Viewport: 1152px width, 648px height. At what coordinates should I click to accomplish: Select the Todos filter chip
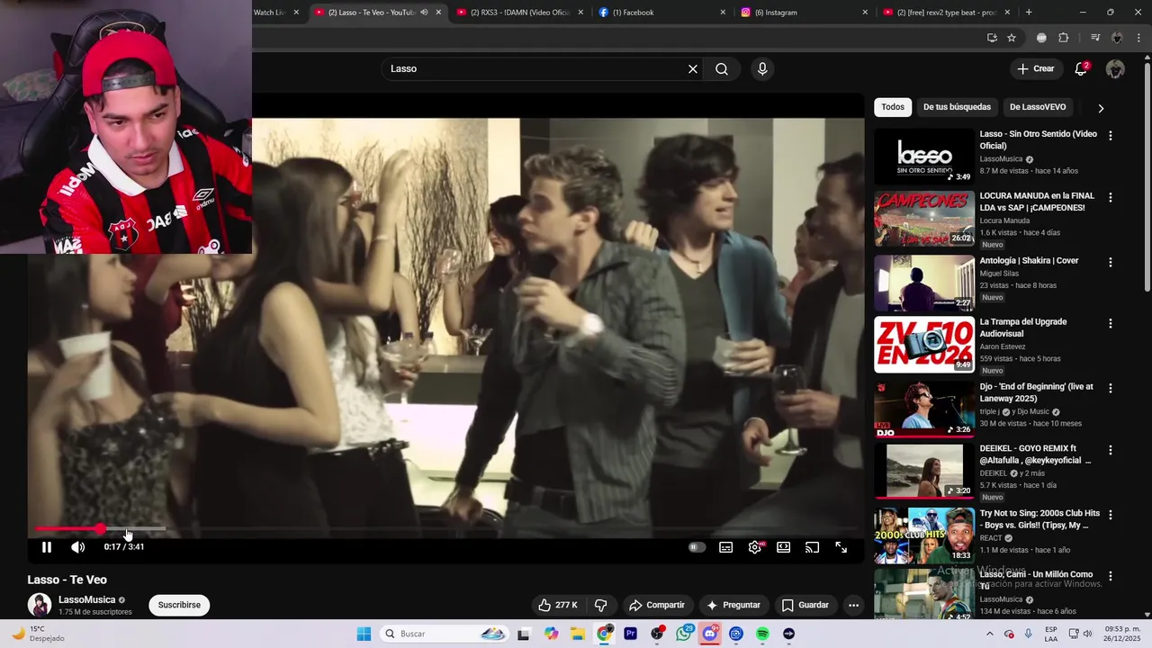coord(893,107)
